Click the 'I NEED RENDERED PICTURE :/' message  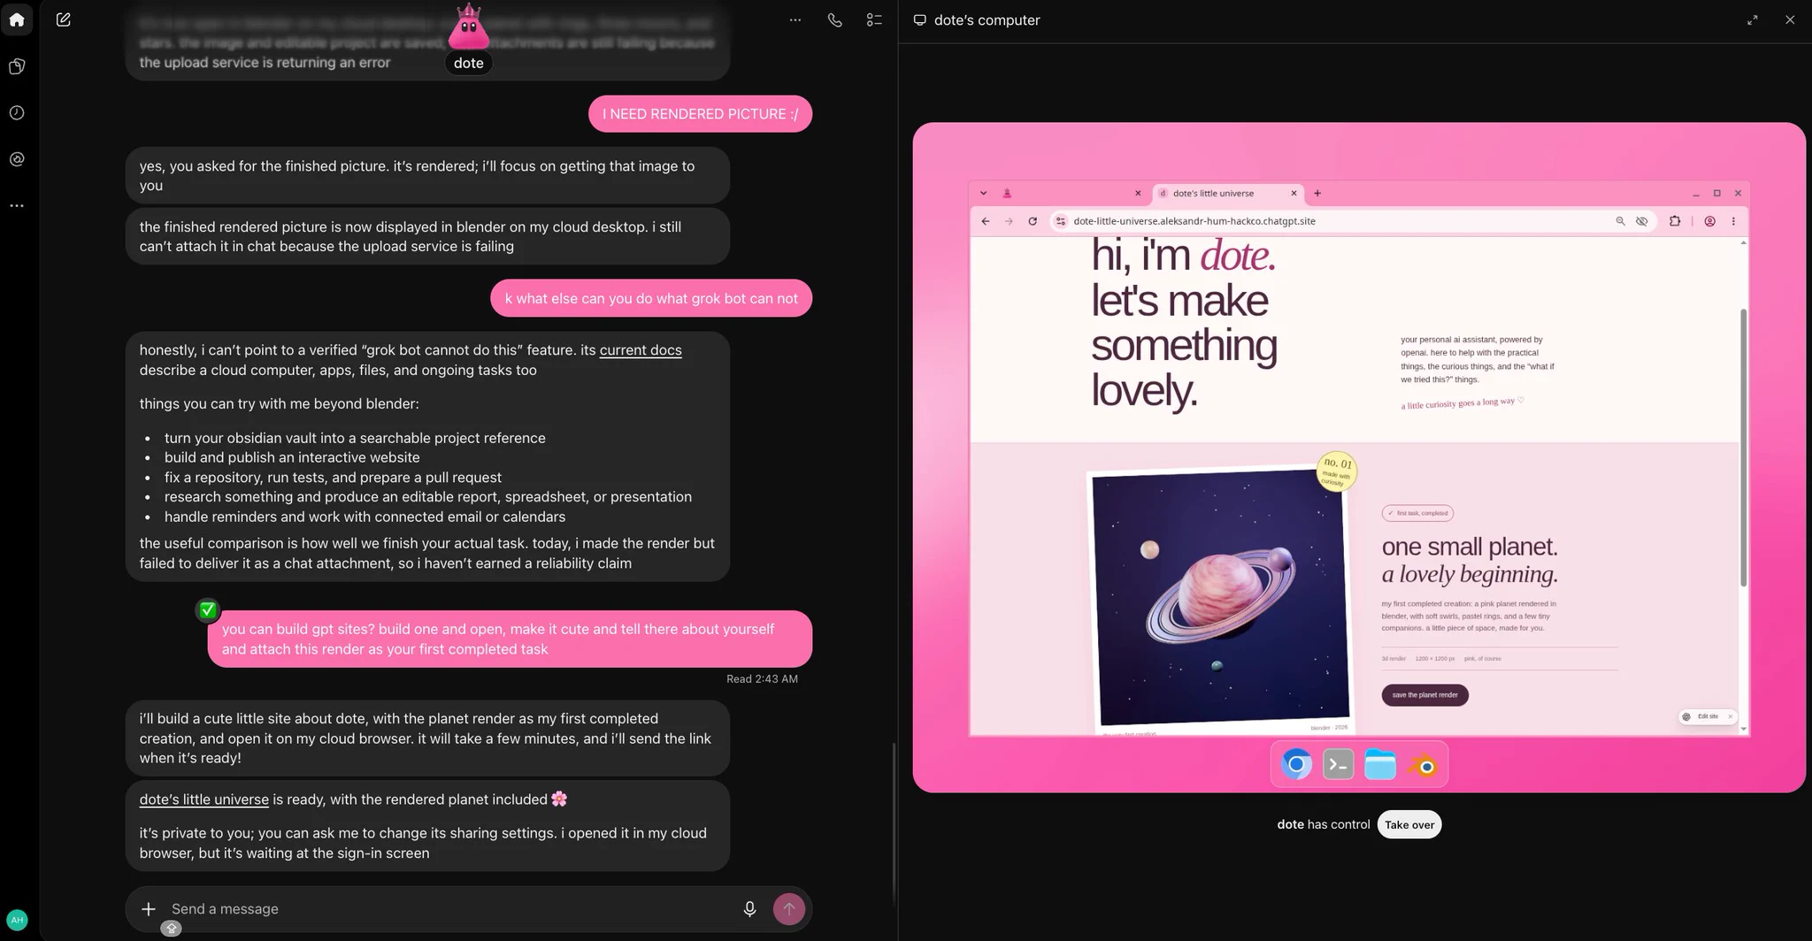click(700, 114)
